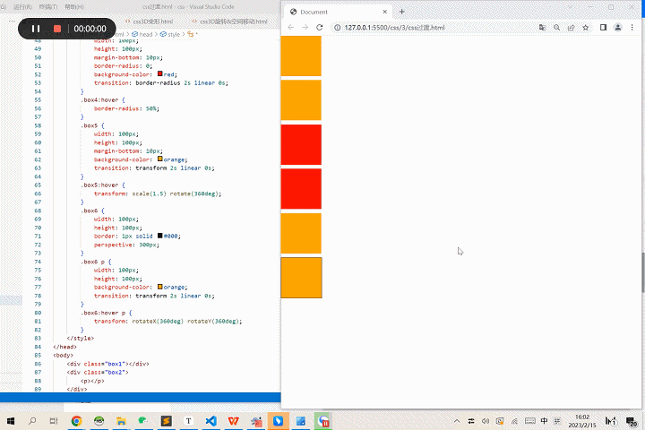Share this page icon in Chrome
The image size is (645, 430).
[571, 28]
